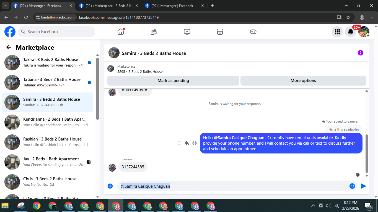Image resolution: width=378 pixels, height=212 pixels.
Task: Bookmark this page with the star icon
Action: click(x=348, y=17)
